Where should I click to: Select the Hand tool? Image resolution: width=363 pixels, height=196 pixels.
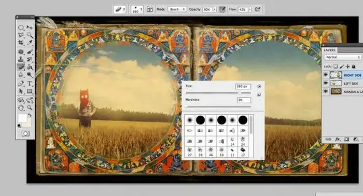click(x=21, y=108)
